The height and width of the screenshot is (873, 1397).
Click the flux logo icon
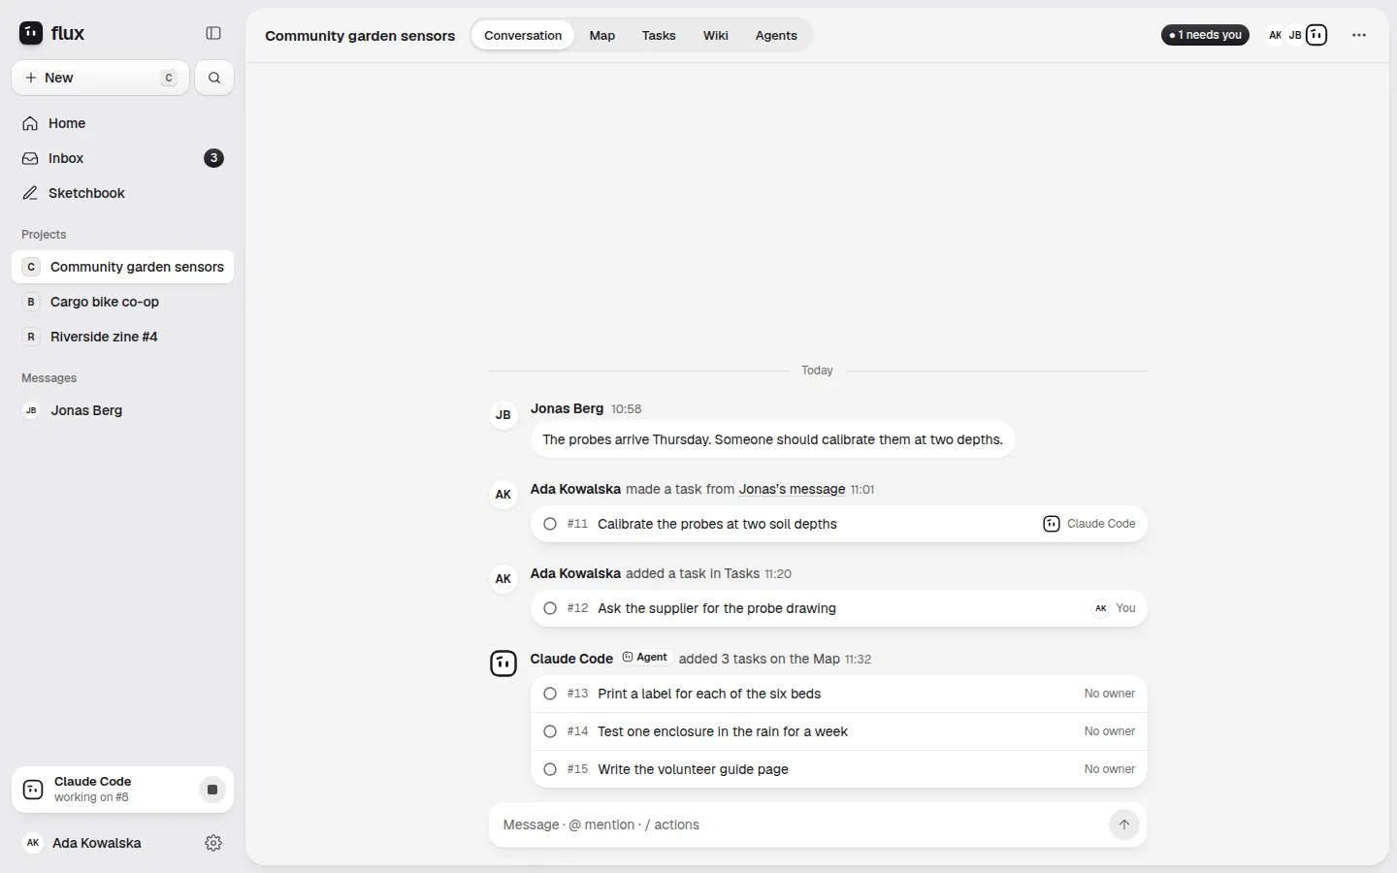(31, 33)
